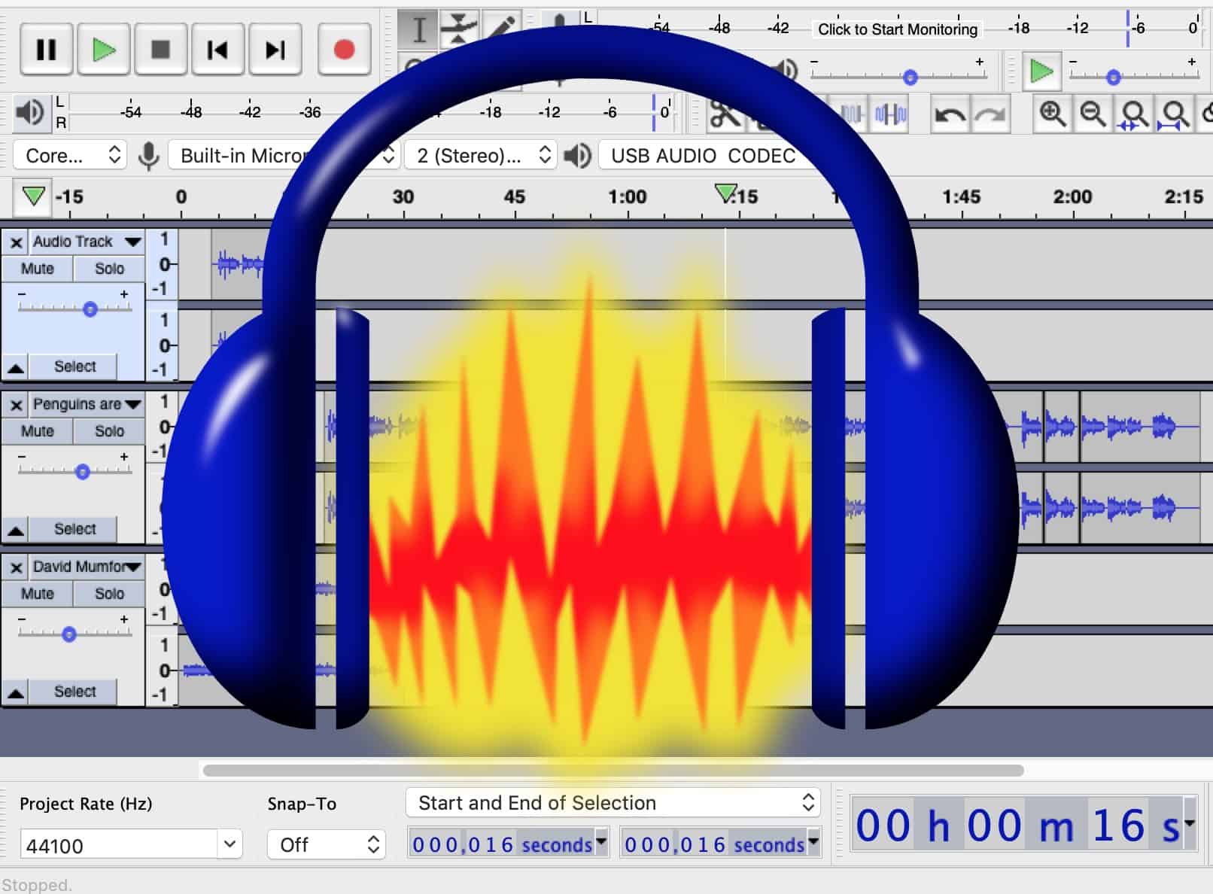Click Select on the 'Penguins are' track
Image resolution: width=1213 pixels, height=894 pixels.
74,529
